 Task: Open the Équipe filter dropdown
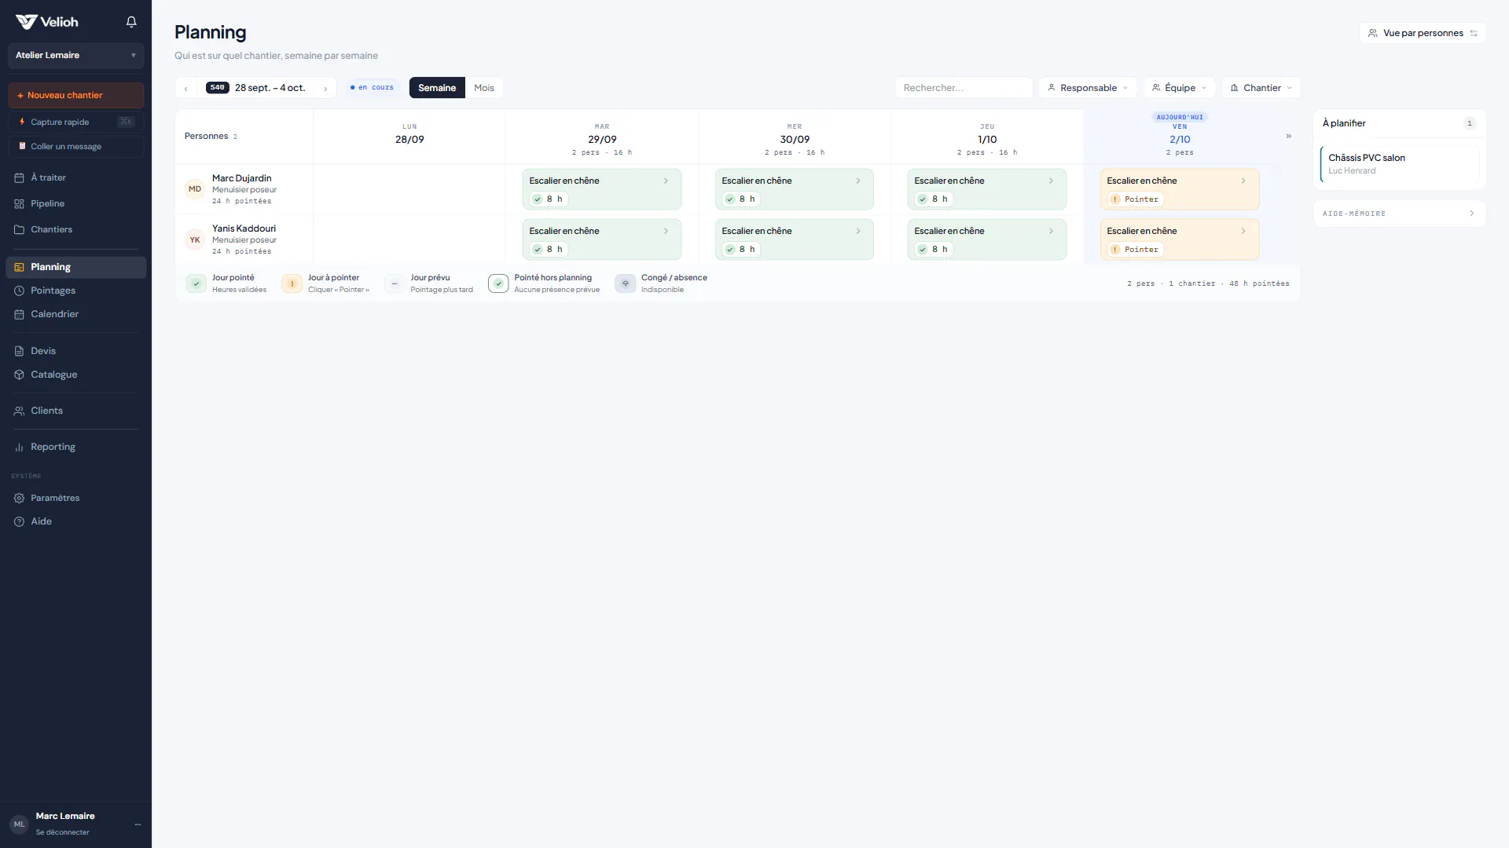(1179, 88)
